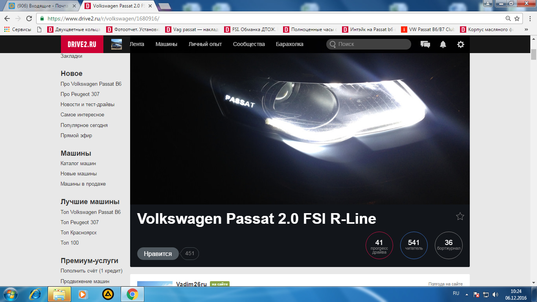This screenshot has width=537, height=302.
Task: Open Action Center flag tray icon
Action: pyautogui.click(x=476, y=294)
